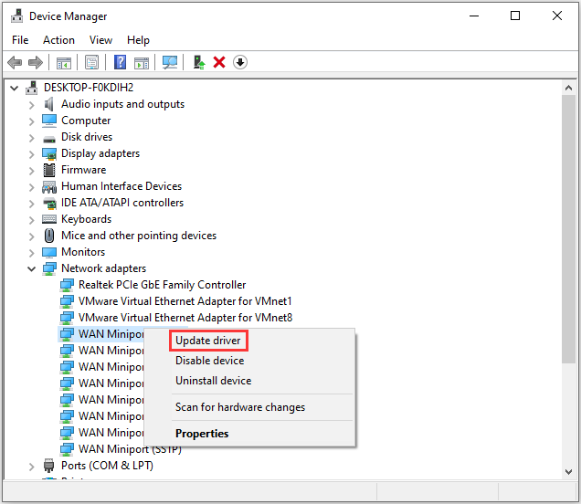581x504 pixels.
Task: Click the Network adapters icon
Action: coord(49,268)
